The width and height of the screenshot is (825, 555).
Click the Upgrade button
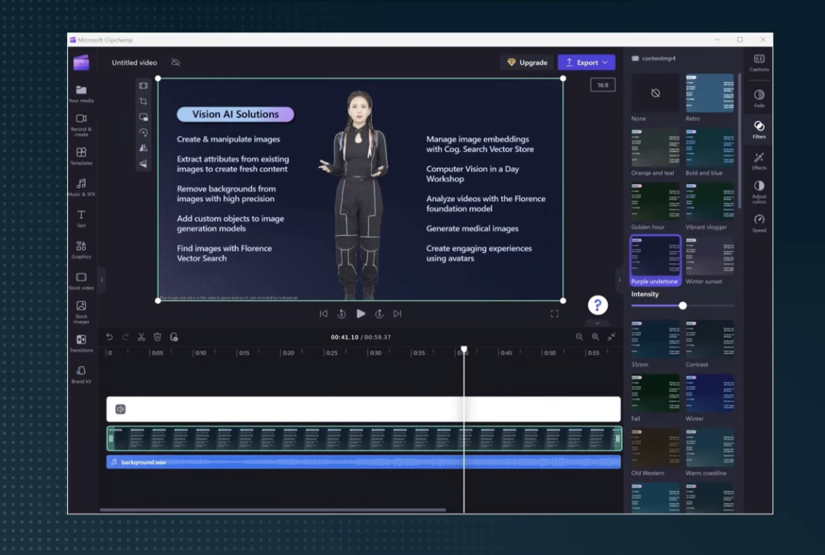[x=527, y=62]
